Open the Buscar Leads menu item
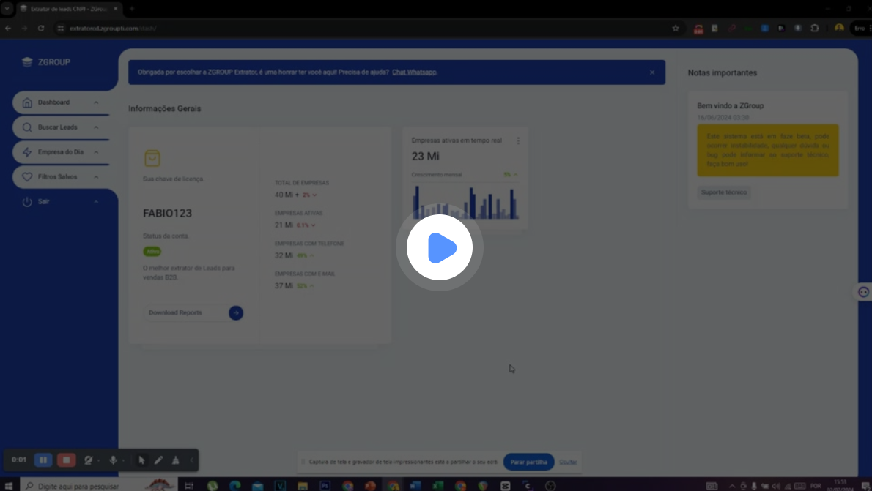The width and height of the screenshot is (872, 491). pyautogui.click(x=61, y=127)
